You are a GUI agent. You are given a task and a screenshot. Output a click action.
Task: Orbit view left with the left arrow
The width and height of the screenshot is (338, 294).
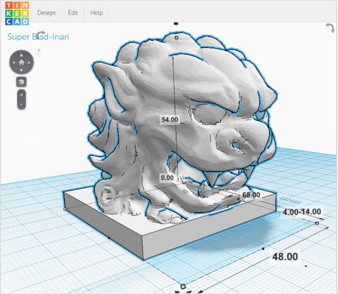tap(14, 63)
